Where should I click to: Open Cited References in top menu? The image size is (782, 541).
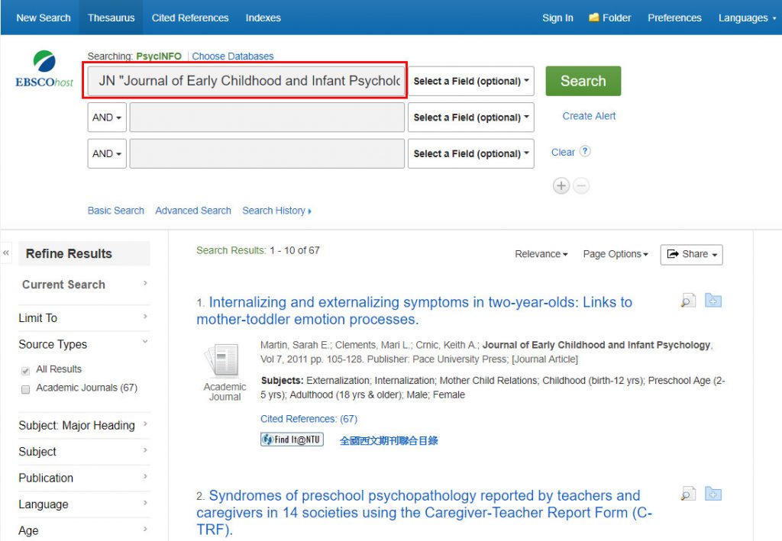(x=190, y=18)
